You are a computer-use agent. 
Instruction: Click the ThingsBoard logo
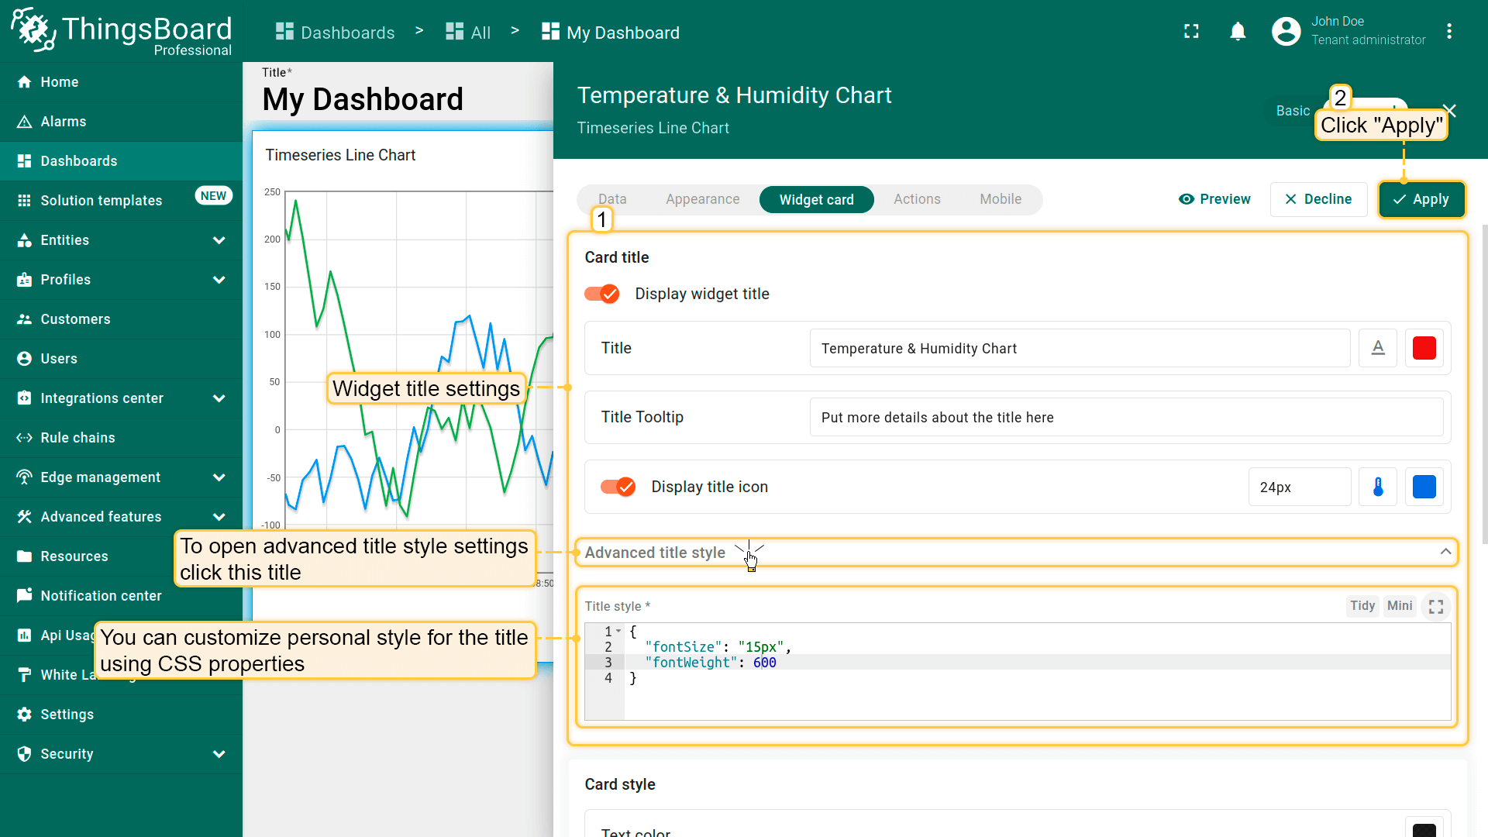(121, 31)
